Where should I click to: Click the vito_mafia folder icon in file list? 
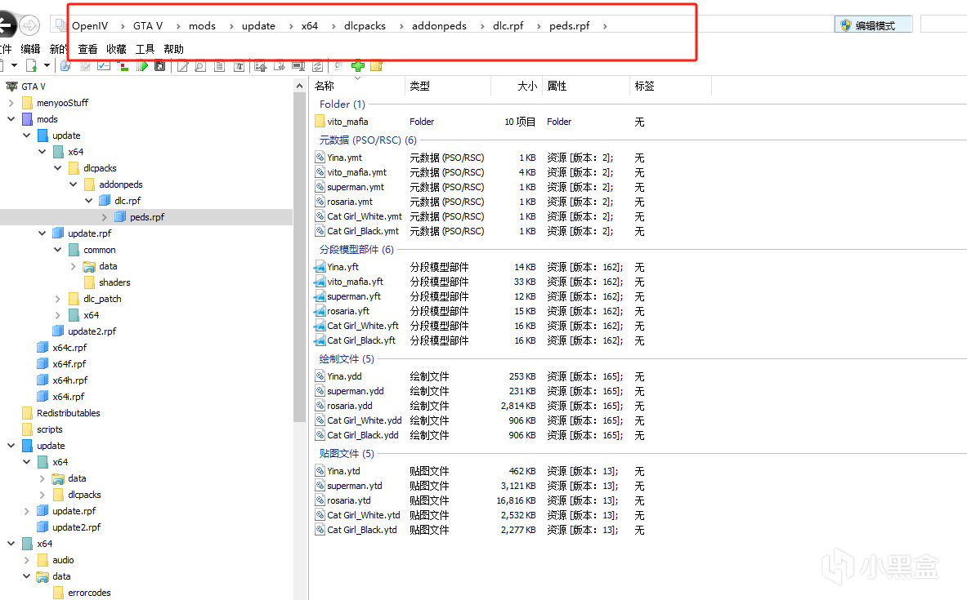[x=320, y=122]
